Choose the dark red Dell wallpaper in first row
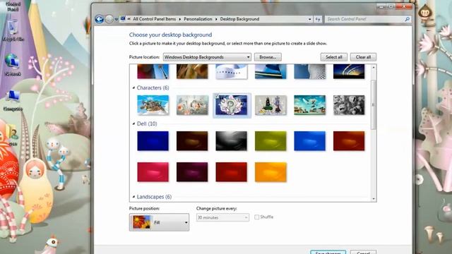Screen dimensions: 452x254 (349, 141)
